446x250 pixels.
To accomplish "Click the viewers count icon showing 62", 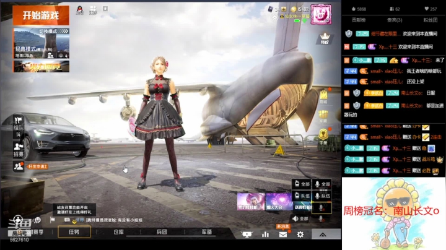I will click(395, 9).
